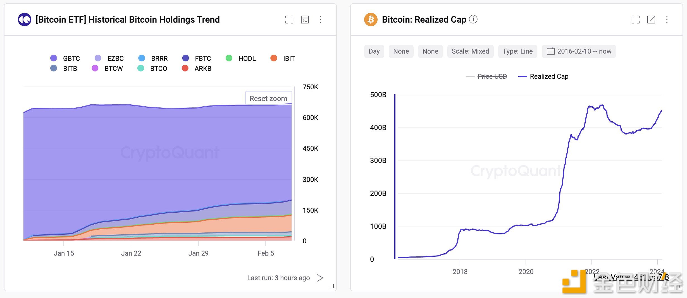Open the Scale: Mixed dropdown

pos(470,51)
